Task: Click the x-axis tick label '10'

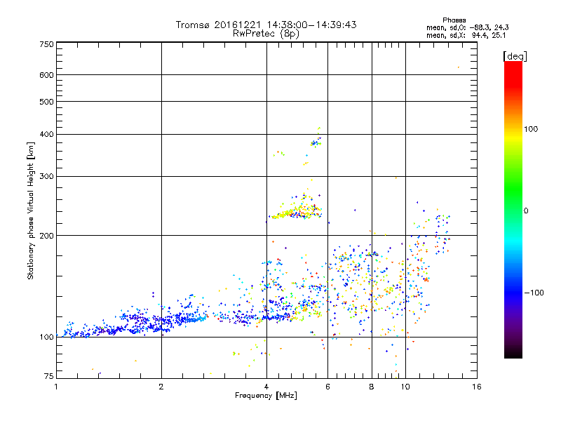Action: tap(405, 387)
